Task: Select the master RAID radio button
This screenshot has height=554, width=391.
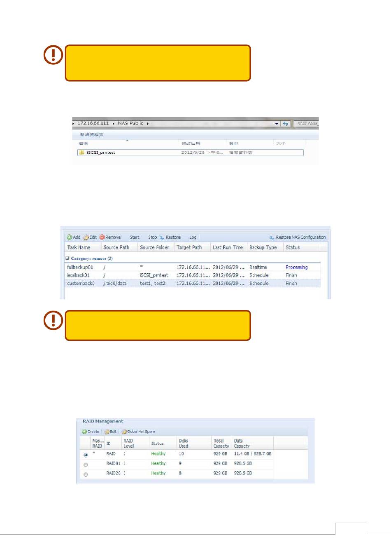Action: pyautogui.click(x=86, y=455)
